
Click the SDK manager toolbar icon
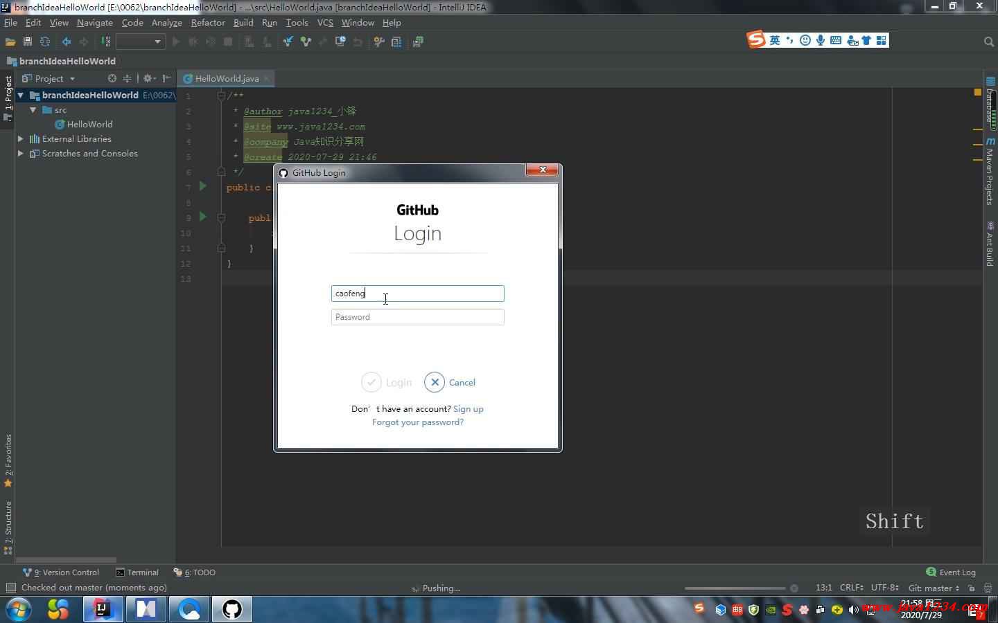tap(418, 42)
